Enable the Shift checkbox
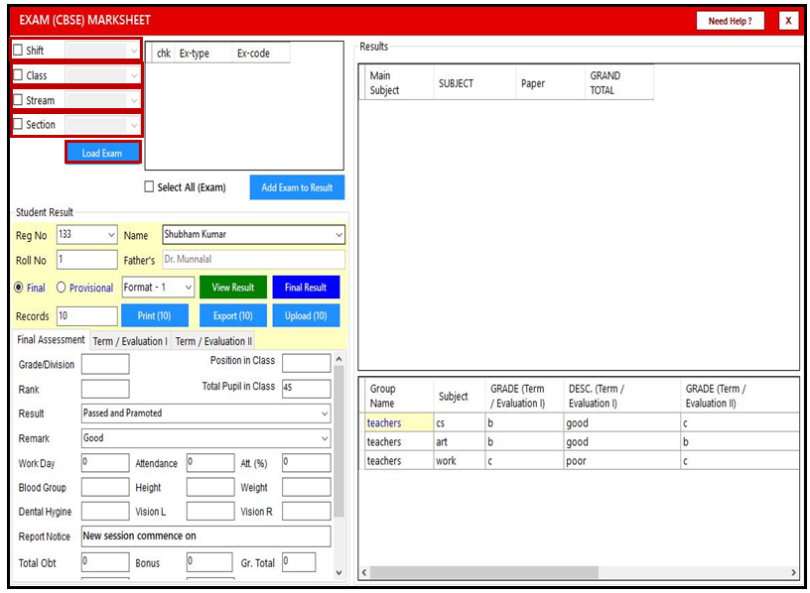The width and height of the screenshot is (810, 593). [x=19, y=51]
